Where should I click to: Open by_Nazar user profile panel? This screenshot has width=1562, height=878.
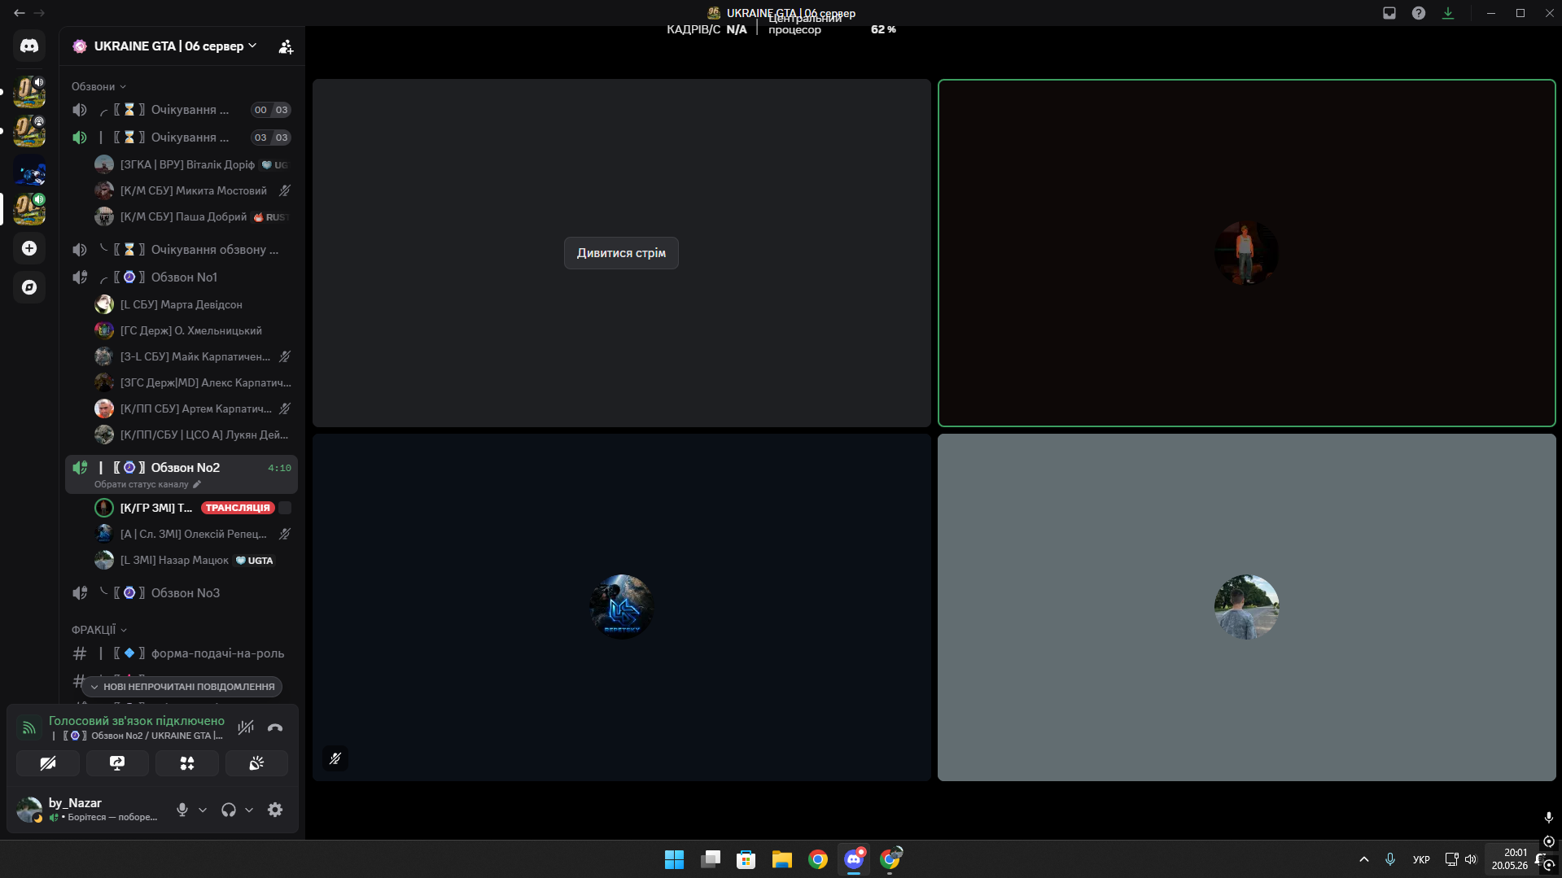pos(90,810)
